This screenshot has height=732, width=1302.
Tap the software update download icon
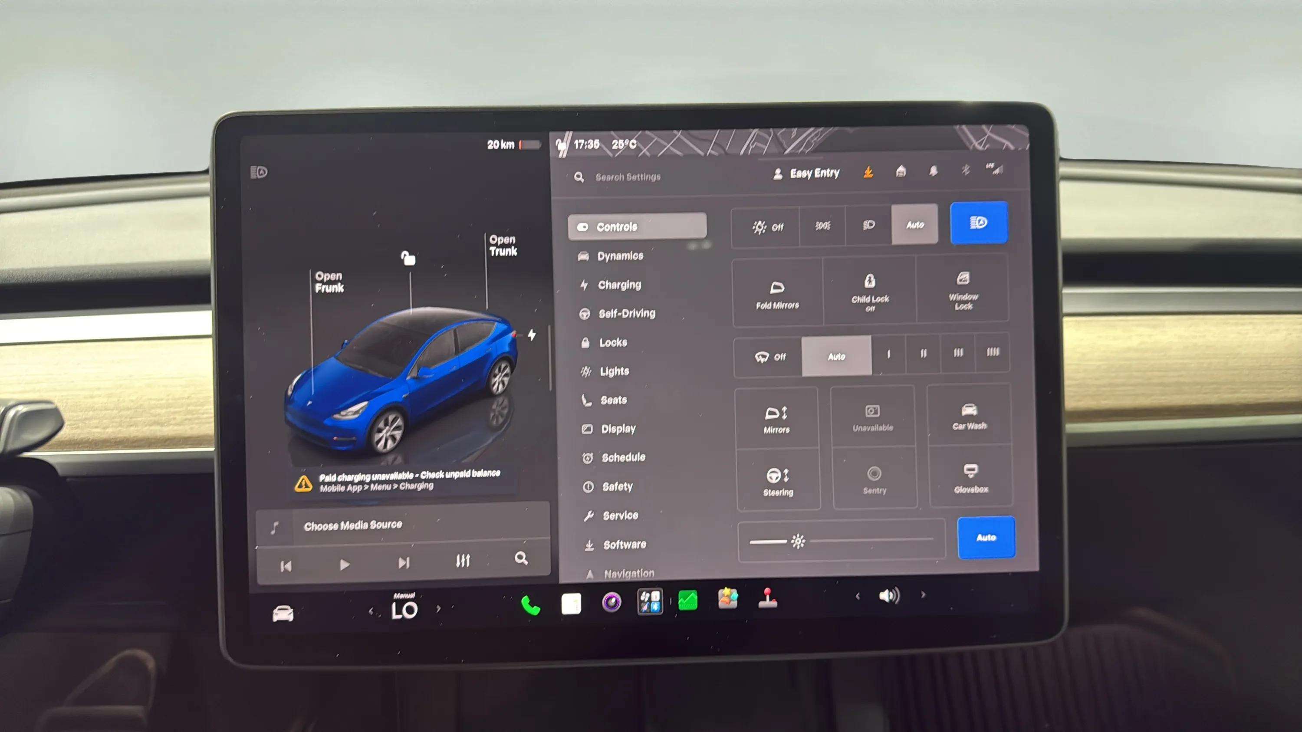[x=868, y=172]
